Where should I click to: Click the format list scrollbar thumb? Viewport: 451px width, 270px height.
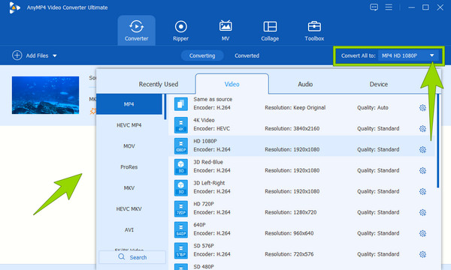165,106
